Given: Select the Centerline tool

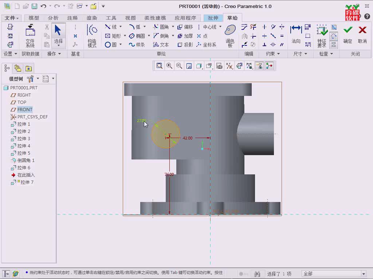Looking at the screenshot, I should [x=207, y=27].
